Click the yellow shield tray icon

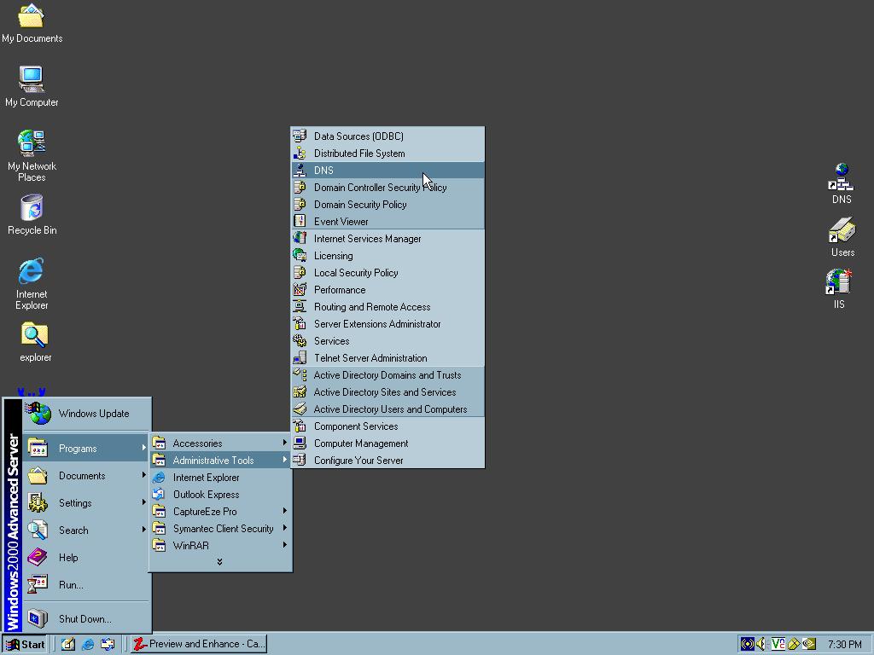point(794,645)
